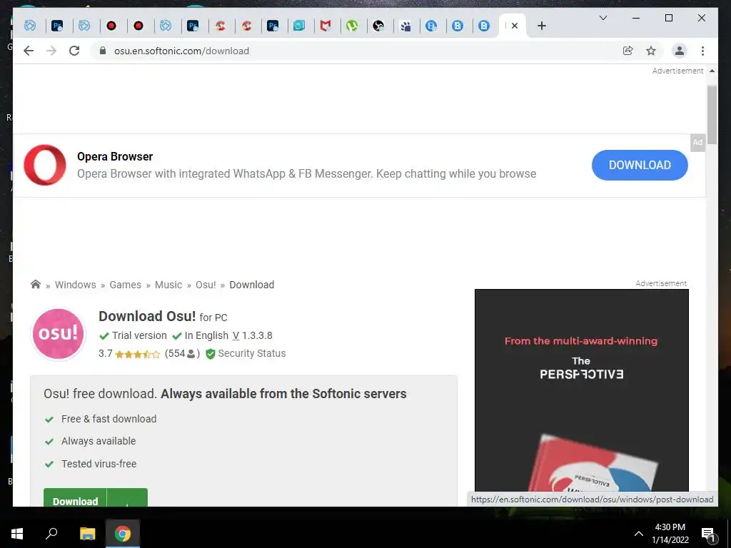Switch to the cyan square icon tab
Viewport: 731px width, 548px height.
[x=299, y=26]
